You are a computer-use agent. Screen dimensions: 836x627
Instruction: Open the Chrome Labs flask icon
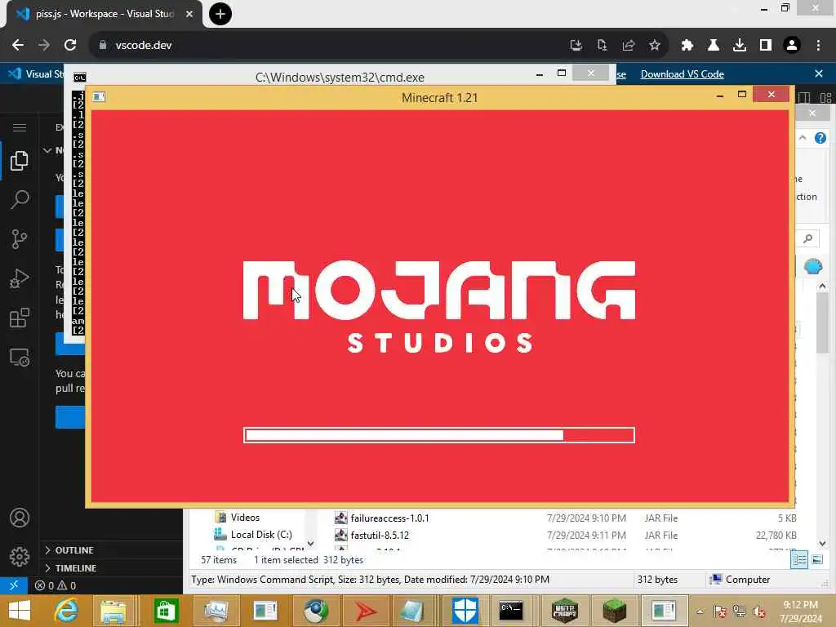point(714,46)
